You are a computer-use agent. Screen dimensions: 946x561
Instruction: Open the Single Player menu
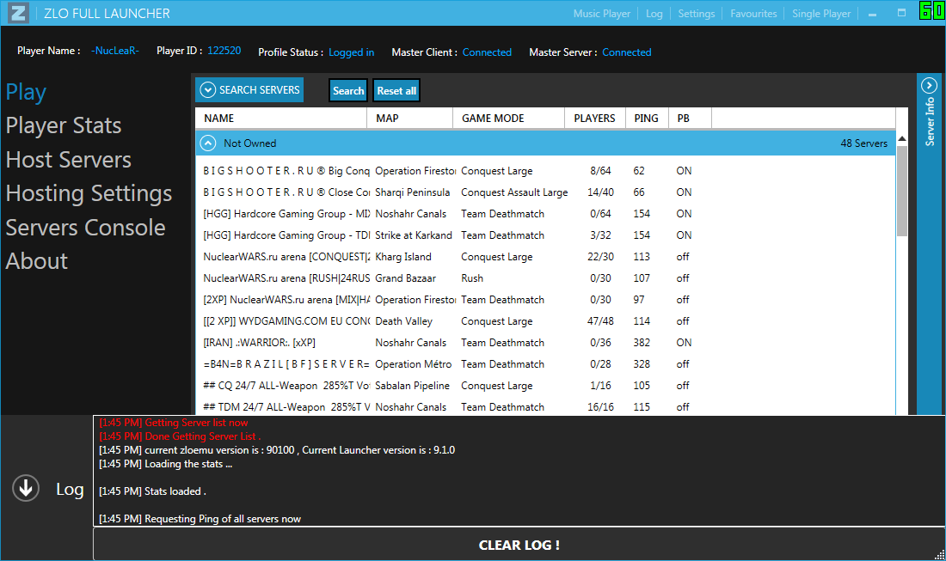click(x=821, y=13)
